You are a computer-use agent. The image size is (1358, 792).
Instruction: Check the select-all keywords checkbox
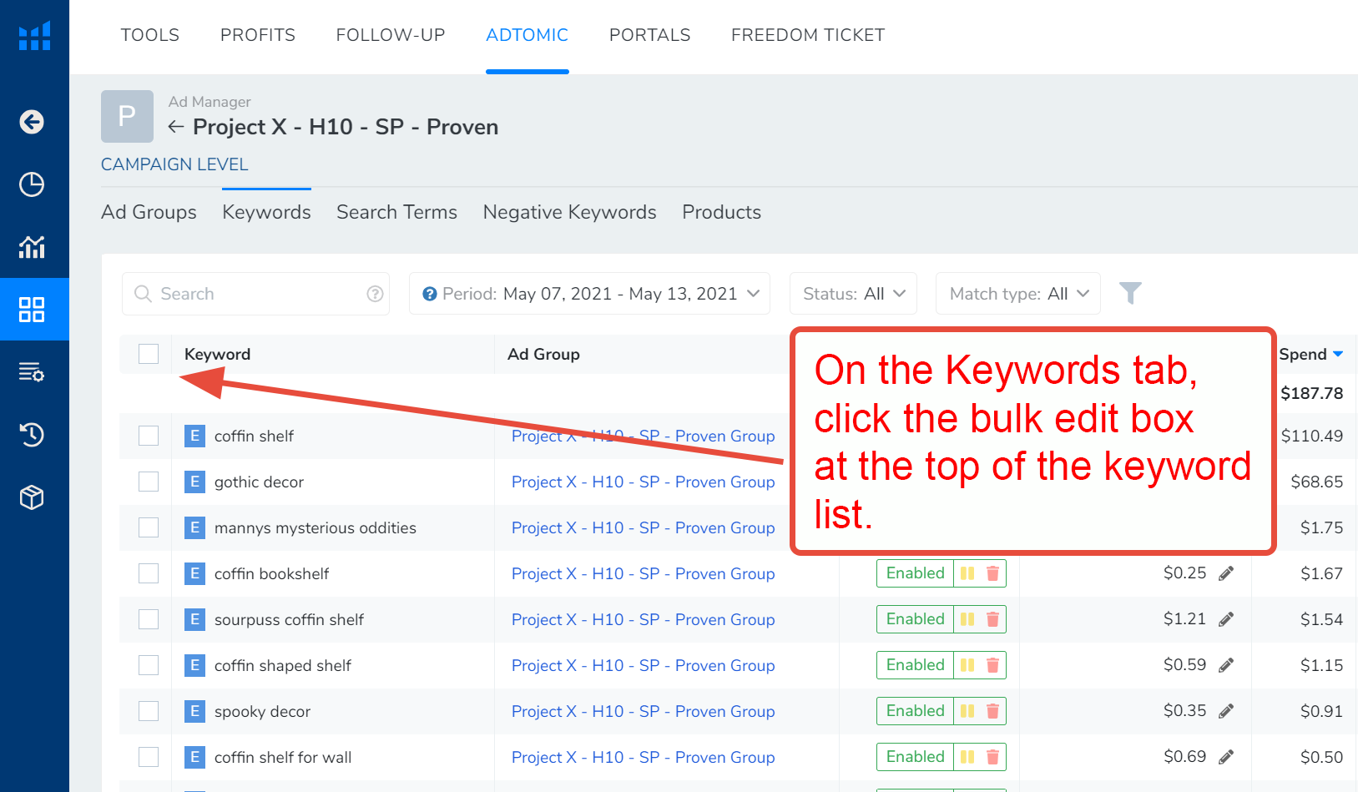[149, 354]
